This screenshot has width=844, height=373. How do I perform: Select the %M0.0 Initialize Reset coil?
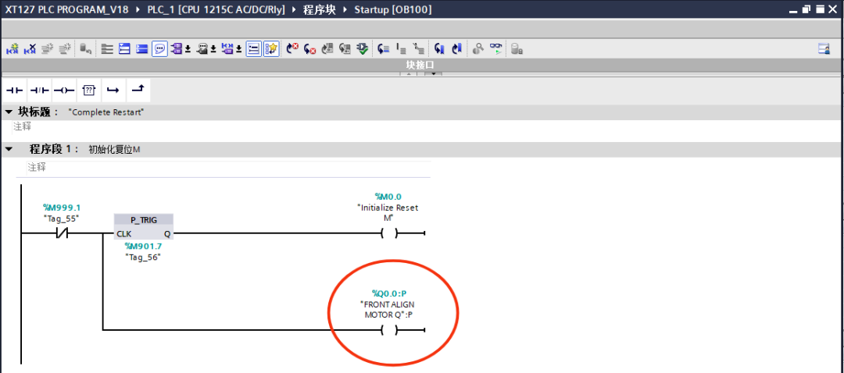(388, 234)
